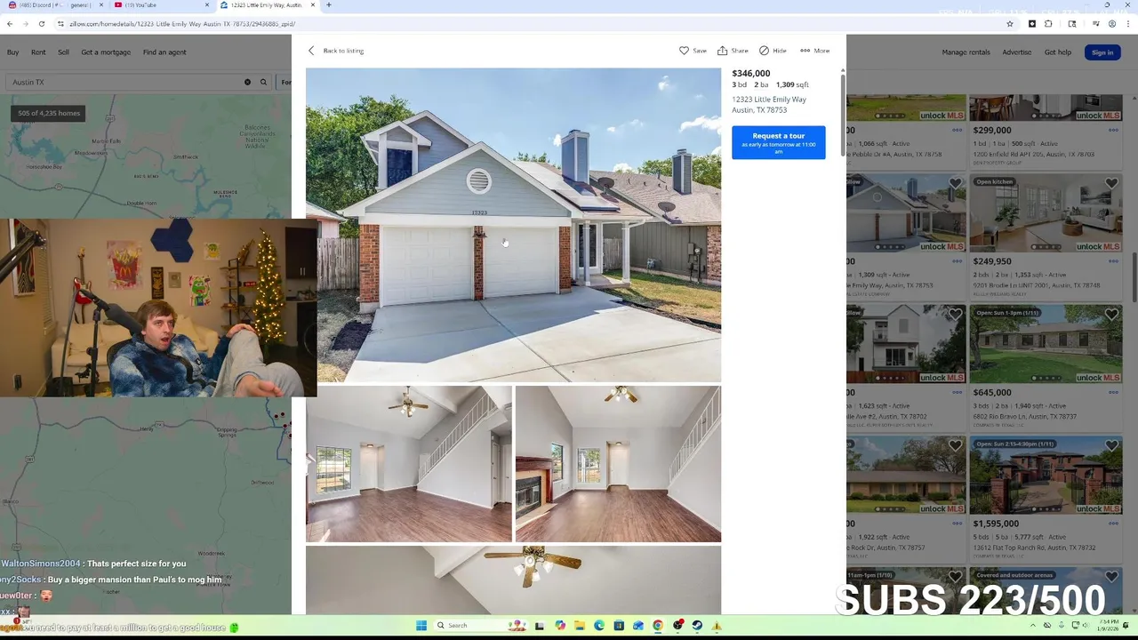The height and width of the screenshot is (640, 1138).
Task: Click the 6802 Rio Bravo Ln address
Action: (x=1024, y=416)
